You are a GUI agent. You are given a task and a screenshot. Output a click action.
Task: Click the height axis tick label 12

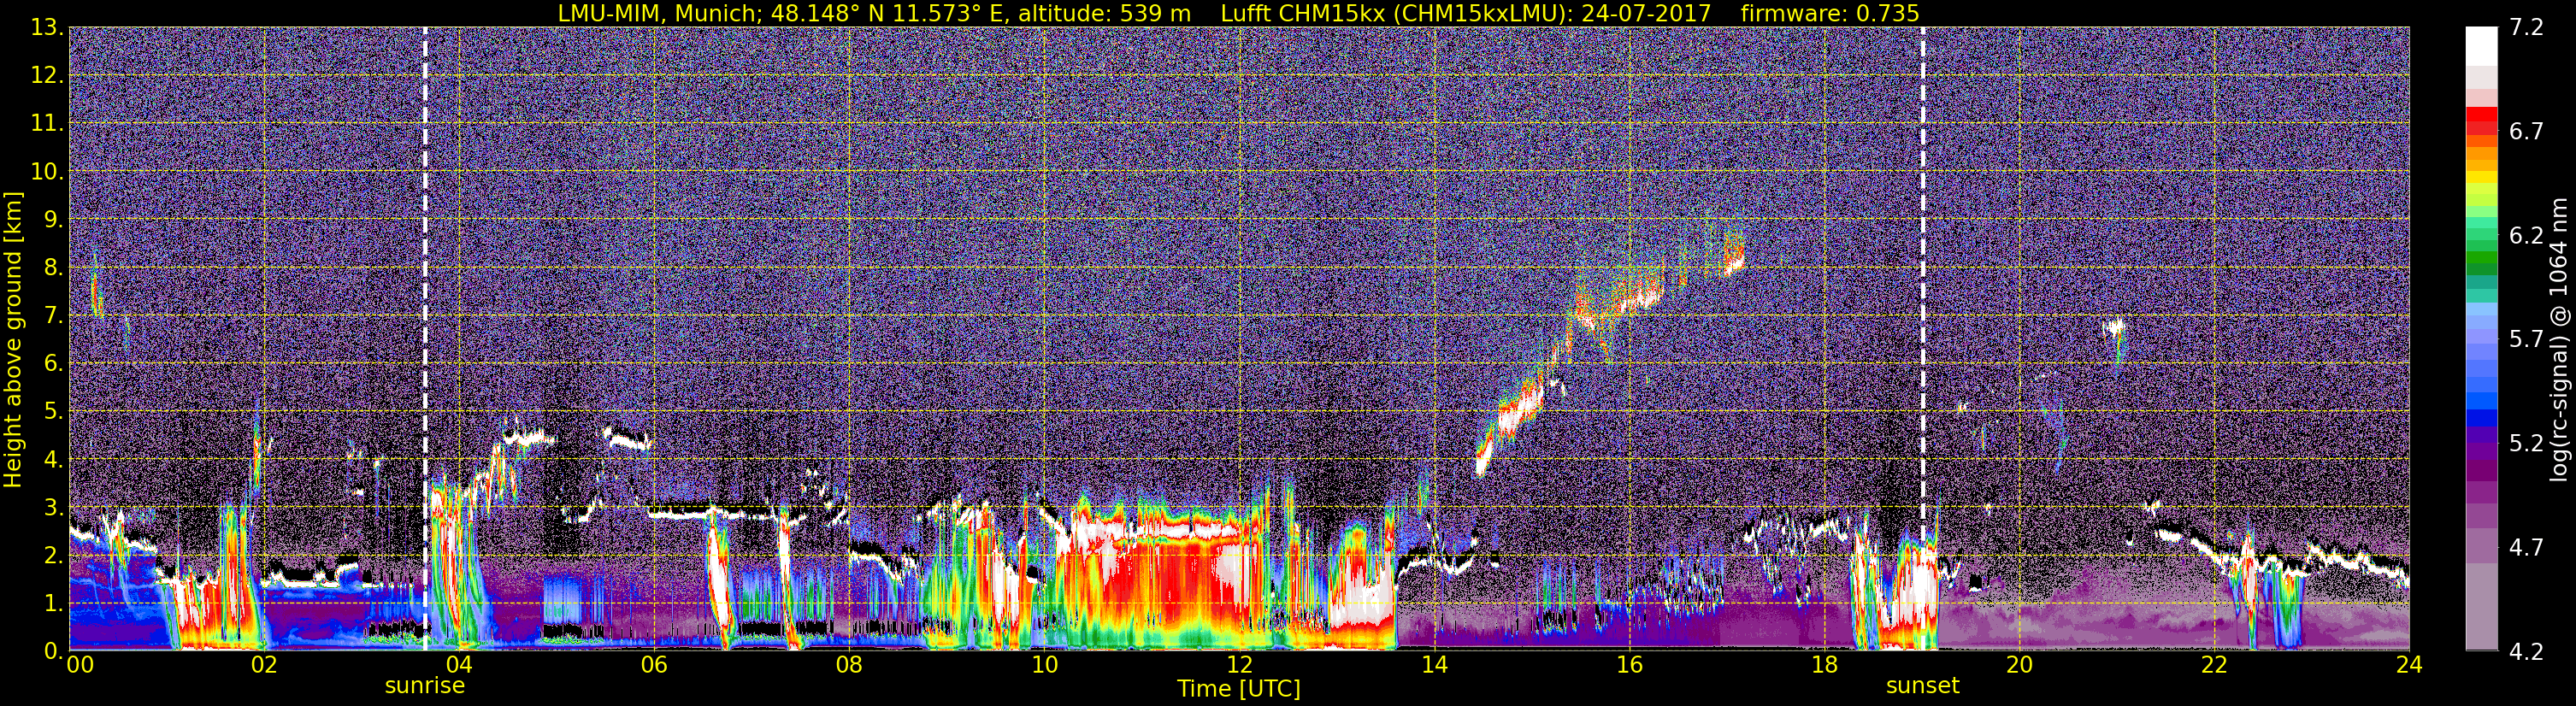click(x=48, y=76)
